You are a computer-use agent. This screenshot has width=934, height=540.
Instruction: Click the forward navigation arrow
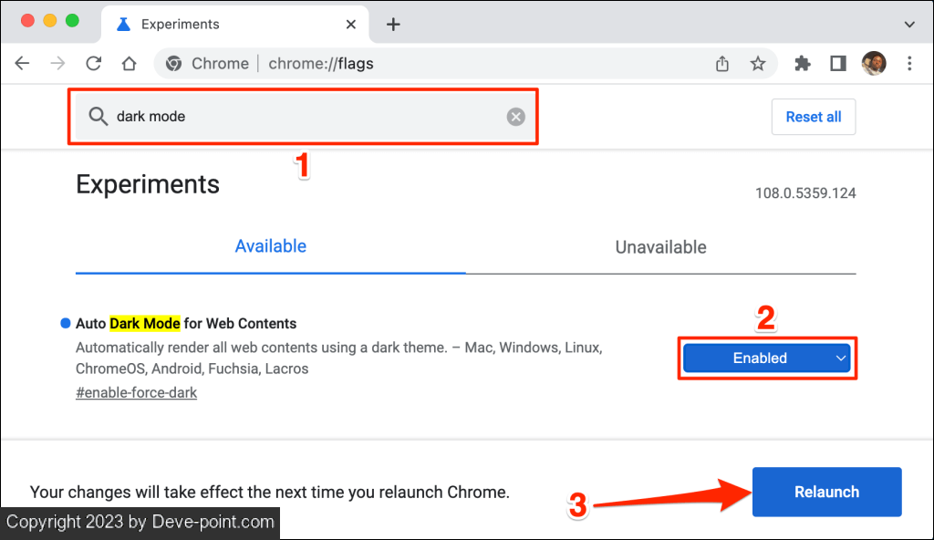pyautogui.click(x=57, y=64)
